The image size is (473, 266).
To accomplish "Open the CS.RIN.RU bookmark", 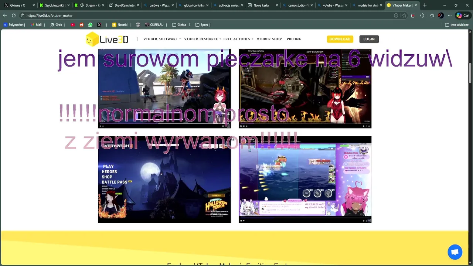I will pyautogui.click(x=154, y=25).
